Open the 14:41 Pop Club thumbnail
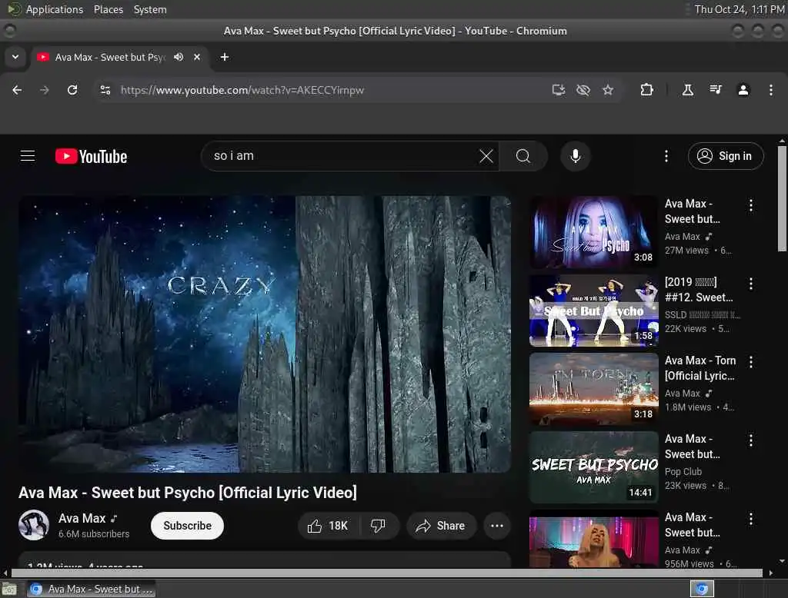This screenshot has width=788, height=598. click(x=593, y=467)
